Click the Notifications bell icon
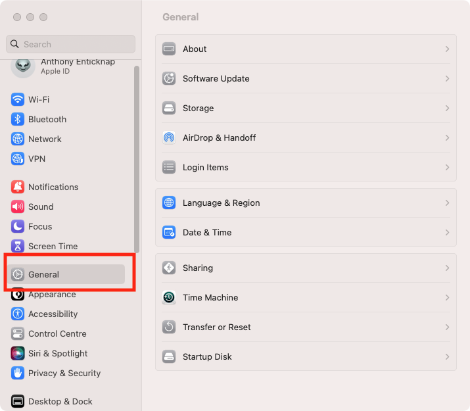This screenshot has width=470, height=411. tap(18, 187)
